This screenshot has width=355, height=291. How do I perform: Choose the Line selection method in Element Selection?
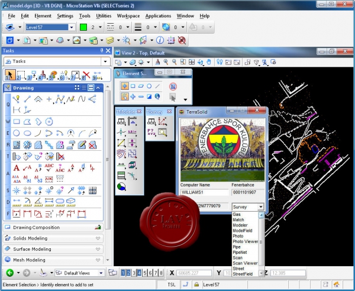158,86
